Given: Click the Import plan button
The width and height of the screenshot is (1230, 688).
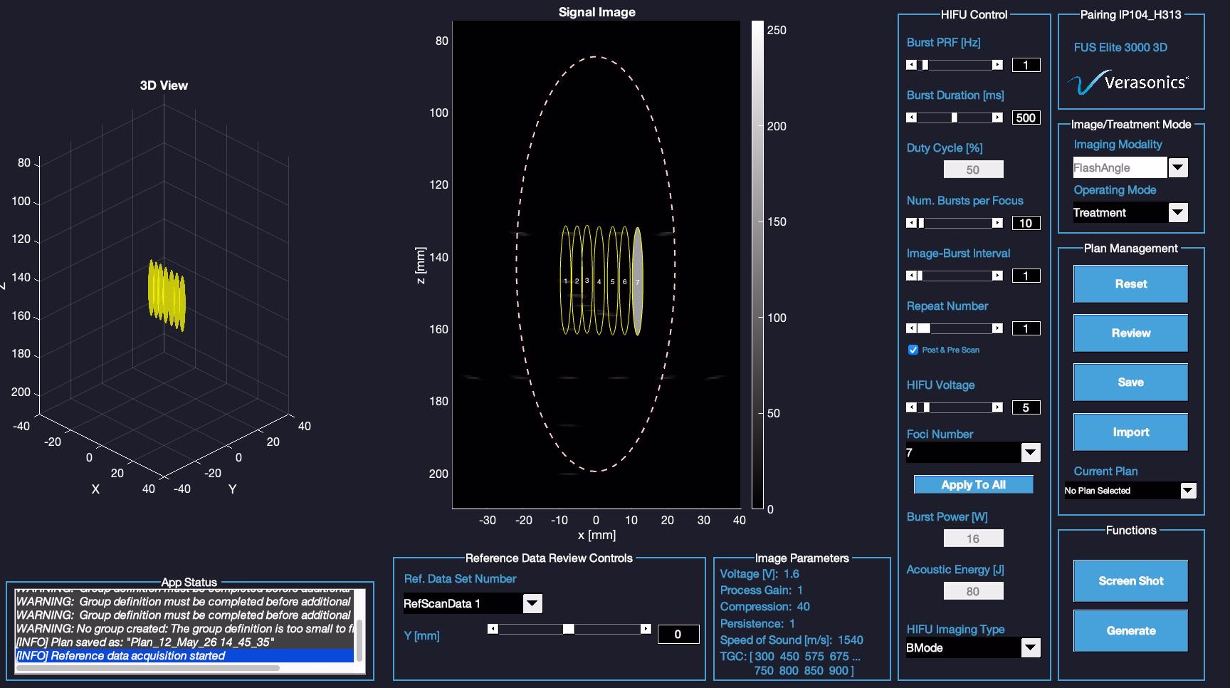Looking at the screenshot, I should (1130, 432).
